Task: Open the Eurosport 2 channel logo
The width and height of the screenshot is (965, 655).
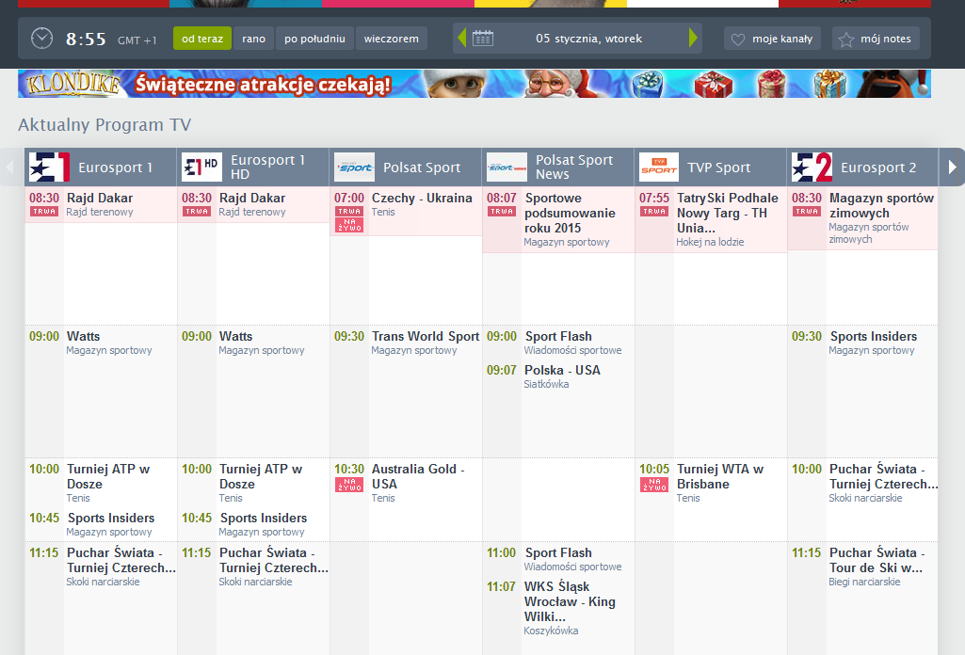Action: coord(812,168)
